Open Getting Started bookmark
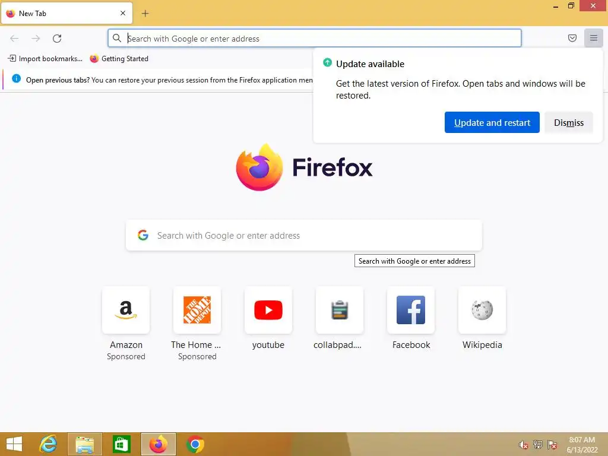The image size is (608, 456). click(119, 59)
